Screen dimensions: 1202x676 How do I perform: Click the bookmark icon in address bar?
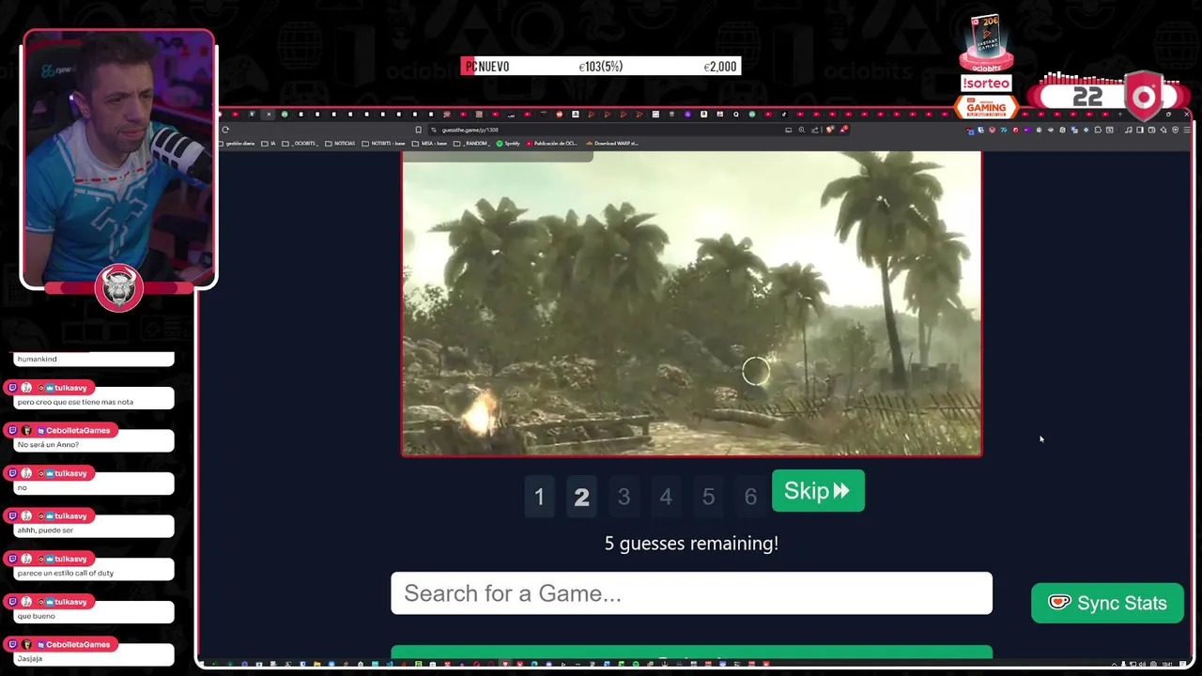pyautogui.click(x=419, y=130)
